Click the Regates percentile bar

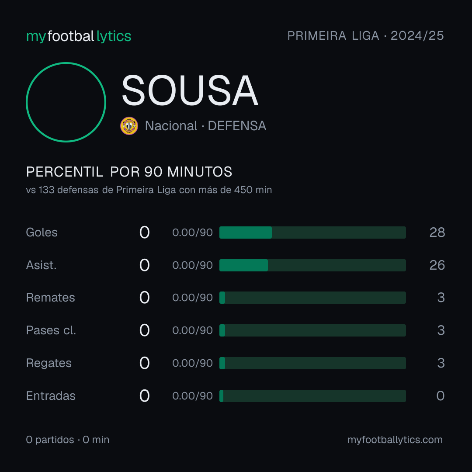[312, 363]
